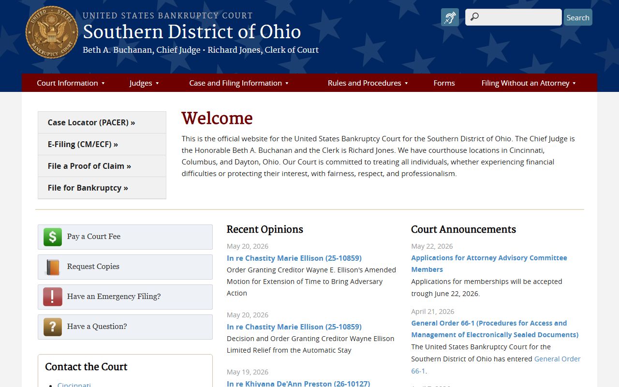Open first Chastity Marie Ellison opinion, Order Granting Motion
The image size is (619, 387).
tap(294, 258)
